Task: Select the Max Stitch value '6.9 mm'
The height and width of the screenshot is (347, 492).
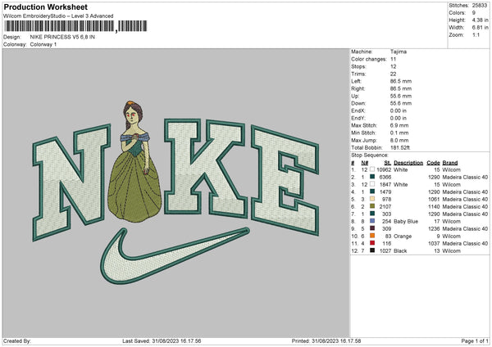Action: (399, 125)
